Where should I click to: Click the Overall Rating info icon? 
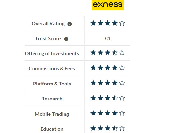tap(70, 24)
